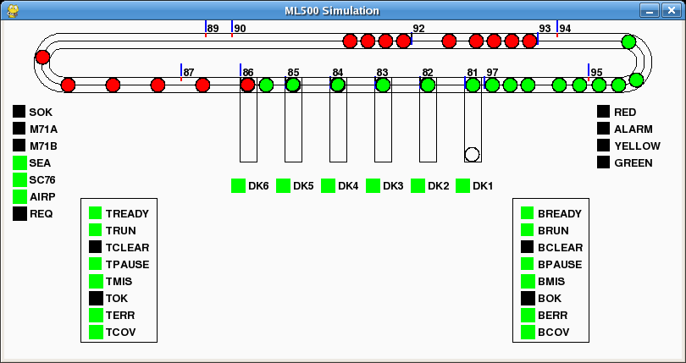Screen dimensions: 686x363
Task: Click the white circle in dock column
Action: [473, 154]
